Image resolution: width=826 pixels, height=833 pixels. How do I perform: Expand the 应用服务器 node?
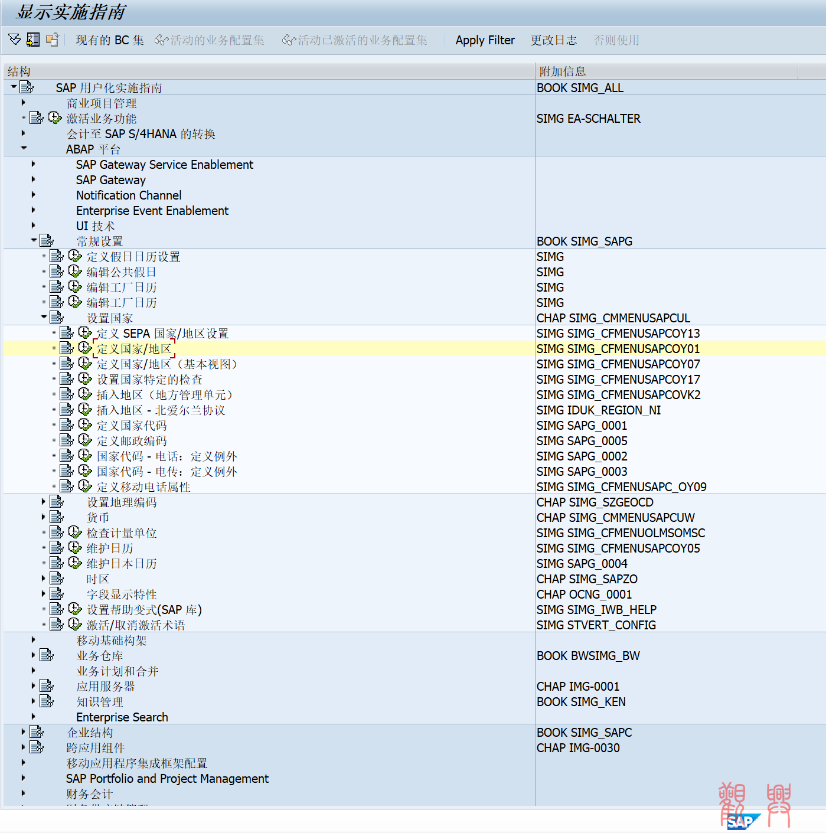34,685
